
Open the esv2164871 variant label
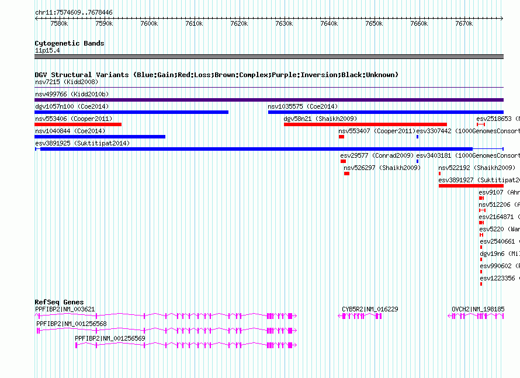500,217
